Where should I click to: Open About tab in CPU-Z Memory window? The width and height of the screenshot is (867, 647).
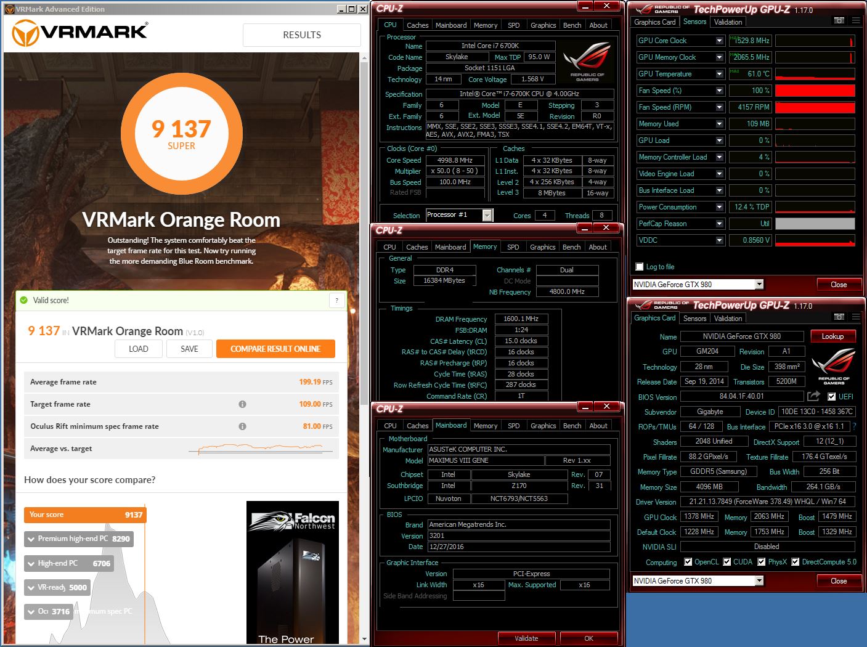click(x=598, y=247)
